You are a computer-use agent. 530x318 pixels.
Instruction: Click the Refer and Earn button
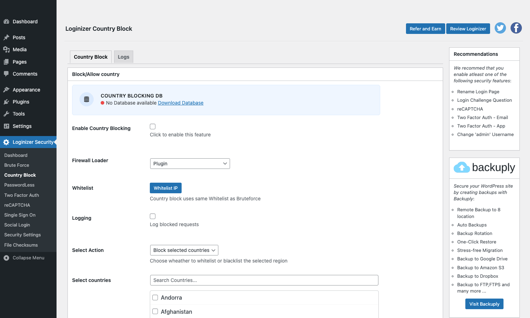pyautogui.click(x=425, y=29)
